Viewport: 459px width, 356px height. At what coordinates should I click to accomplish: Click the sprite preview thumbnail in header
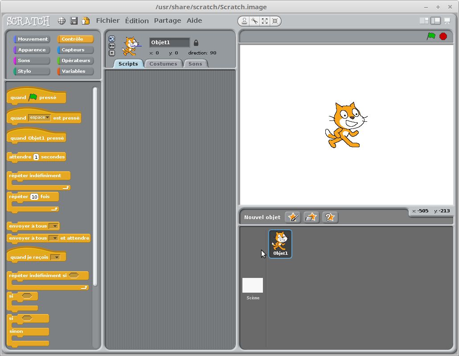pyautogui.click(x=131, y=46)
